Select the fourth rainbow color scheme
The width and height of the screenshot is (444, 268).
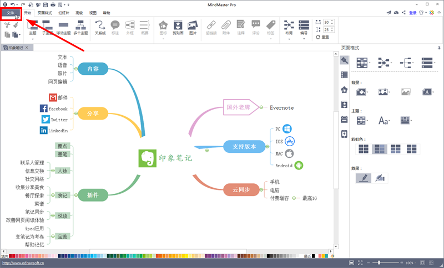pyautogui.click(x=411, y=149)
